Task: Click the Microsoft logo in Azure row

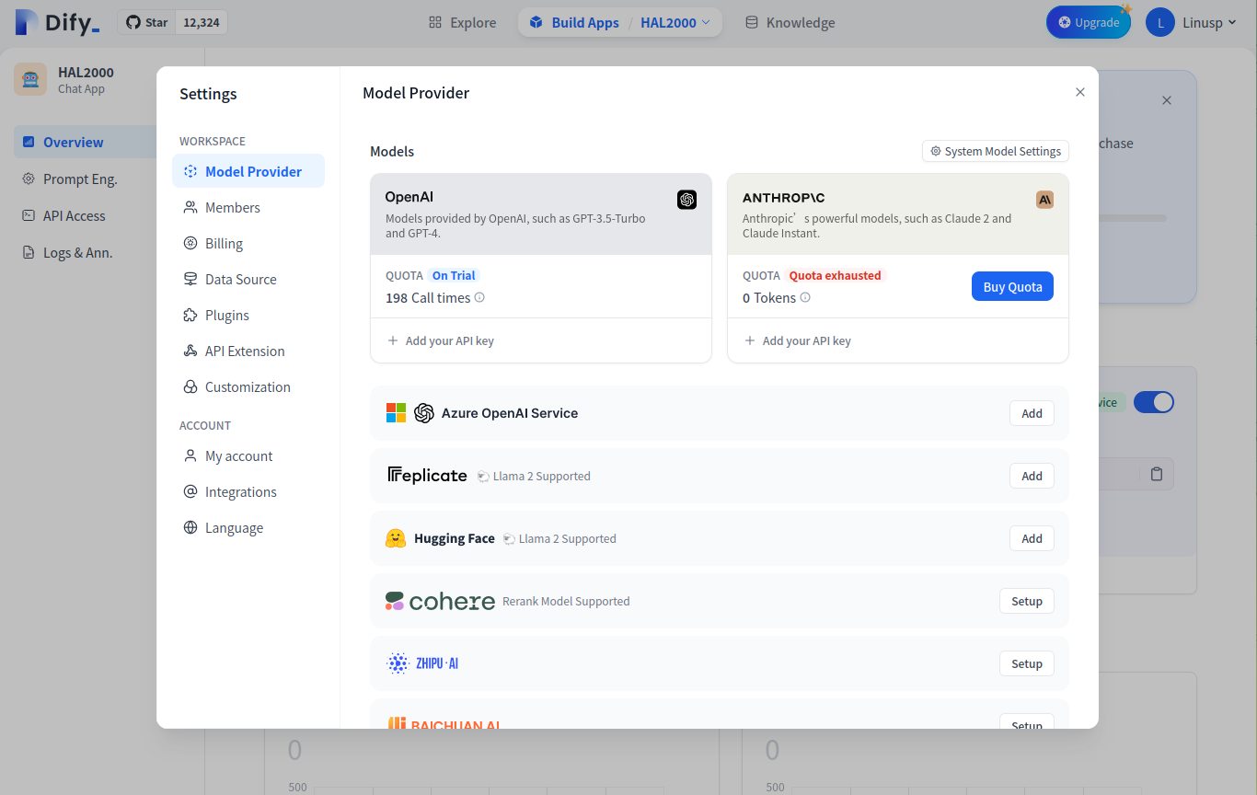Action: click(396, 413)
